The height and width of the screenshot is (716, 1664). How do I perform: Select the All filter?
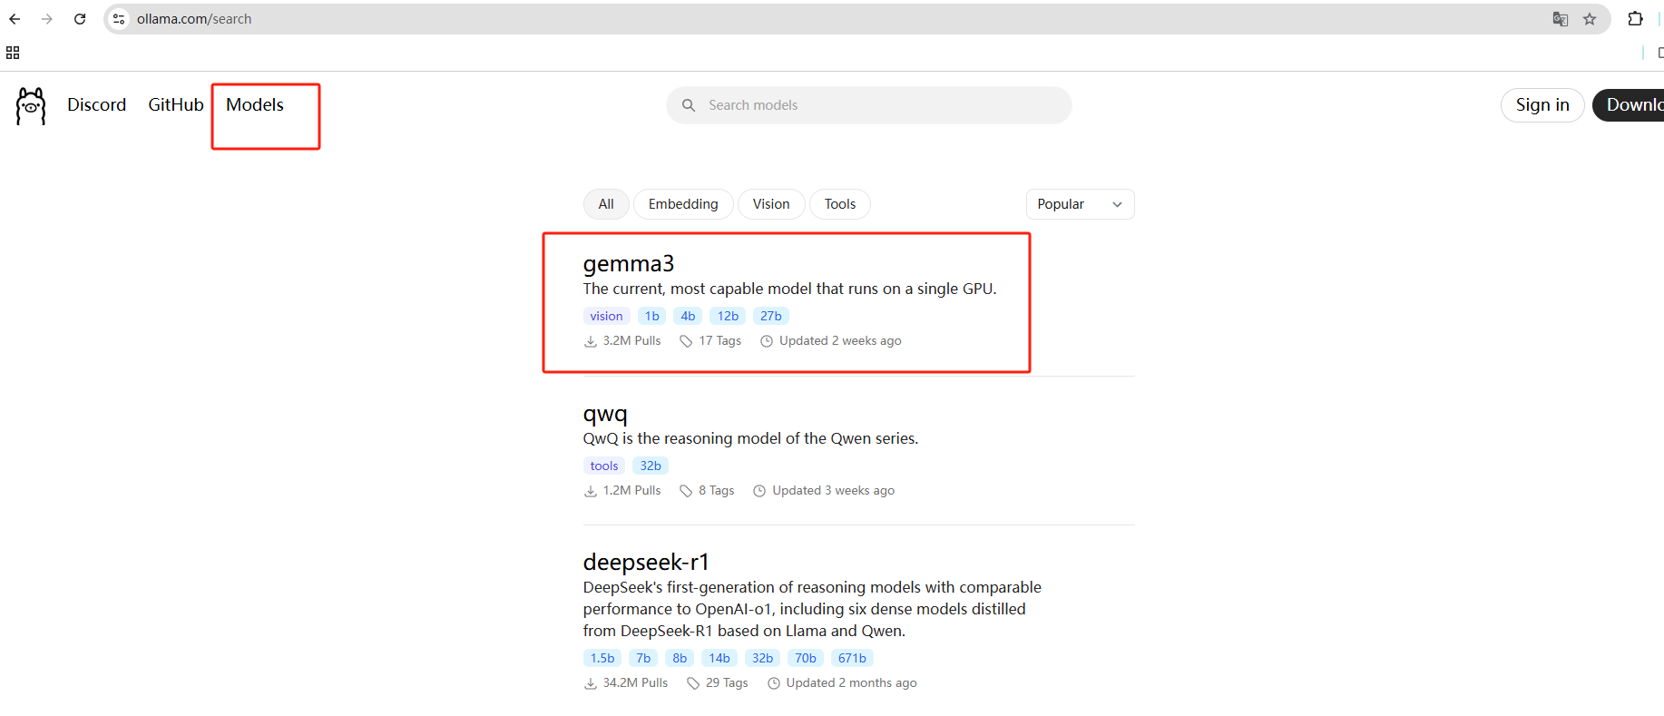point(606,204)
